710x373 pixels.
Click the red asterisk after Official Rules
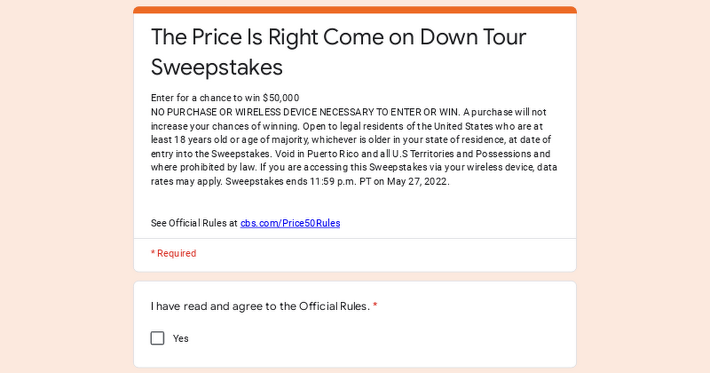375,306
